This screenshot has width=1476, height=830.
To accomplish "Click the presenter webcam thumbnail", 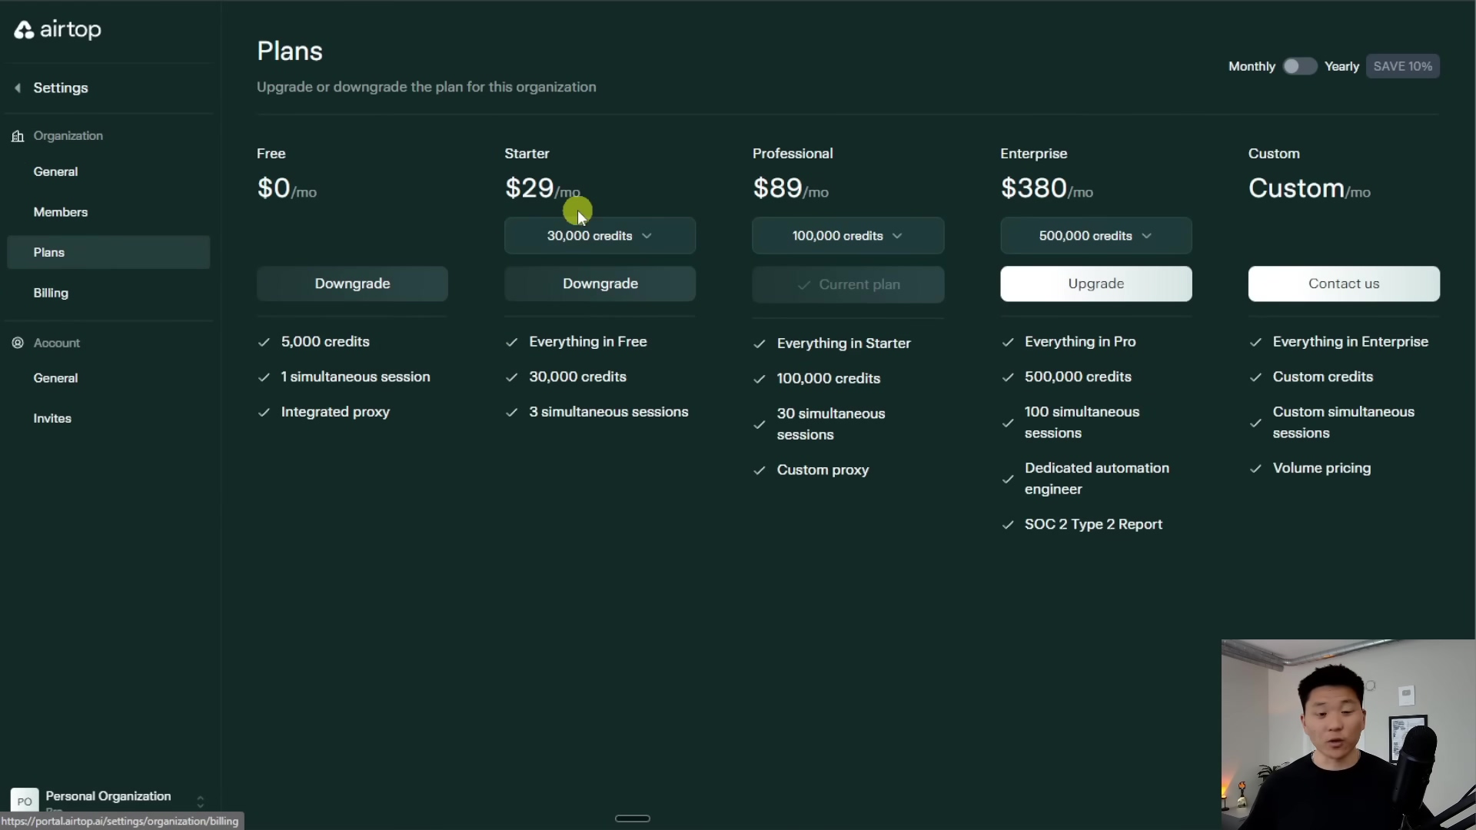I will pyautogui.click(x=1348, y=735).
